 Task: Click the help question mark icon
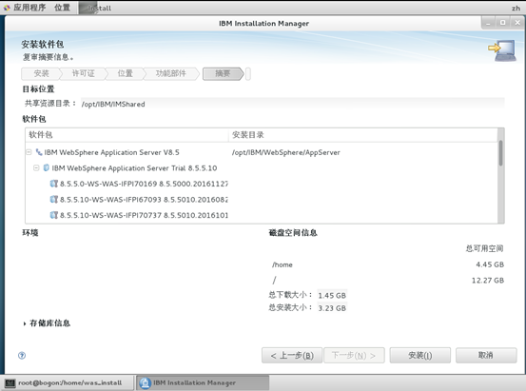pos(22,356)
